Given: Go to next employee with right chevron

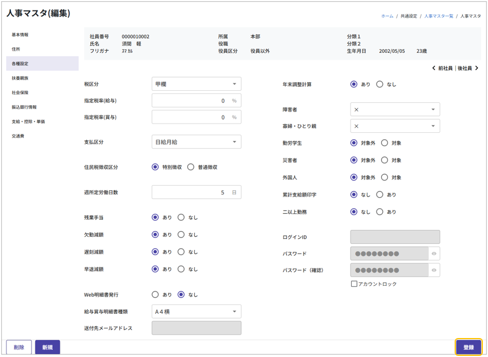Looking at the screenshot, I should [477, 68].
